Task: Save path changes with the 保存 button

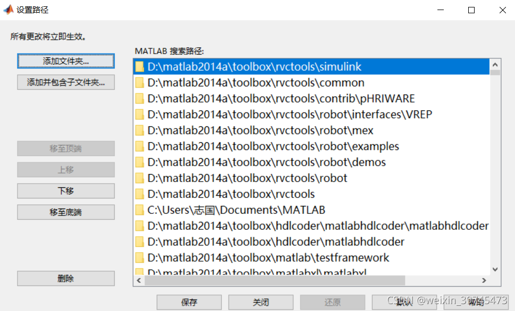Action: (189, 302)
